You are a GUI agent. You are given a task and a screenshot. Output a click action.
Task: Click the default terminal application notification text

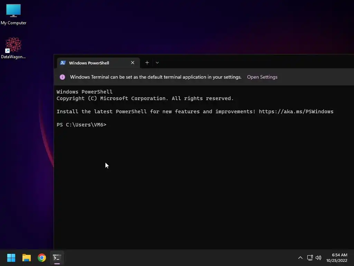click(x=156, y=77)
